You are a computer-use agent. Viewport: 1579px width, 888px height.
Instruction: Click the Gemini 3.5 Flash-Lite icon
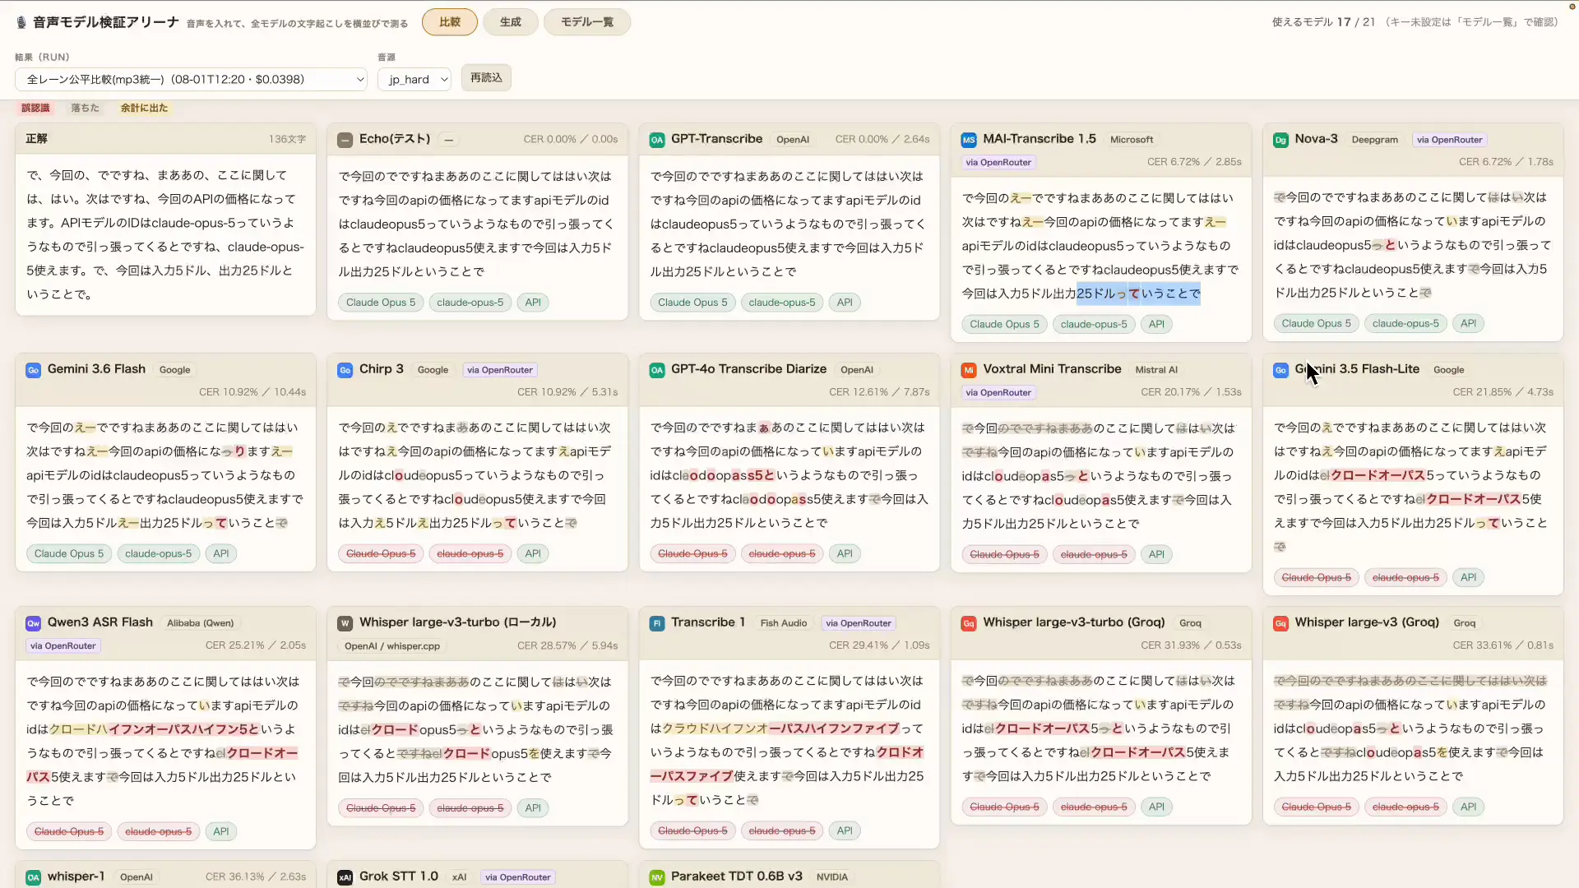(x=1280, y=370)
